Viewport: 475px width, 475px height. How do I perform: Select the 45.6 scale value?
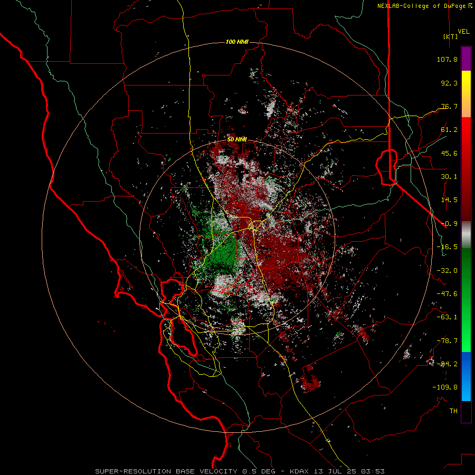[x=449, y=153]
